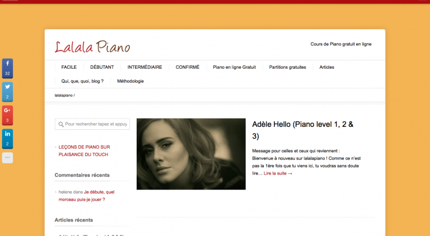The image size is (430, 236).
Task: Share the page on Facebook
Action: tap(7, 68)
